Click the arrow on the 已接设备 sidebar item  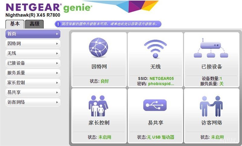(57, 63)
